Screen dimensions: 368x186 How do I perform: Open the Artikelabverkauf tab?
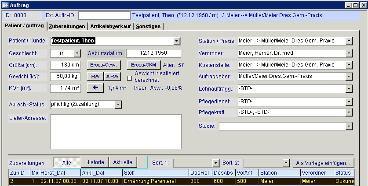[x=110, y=26]
